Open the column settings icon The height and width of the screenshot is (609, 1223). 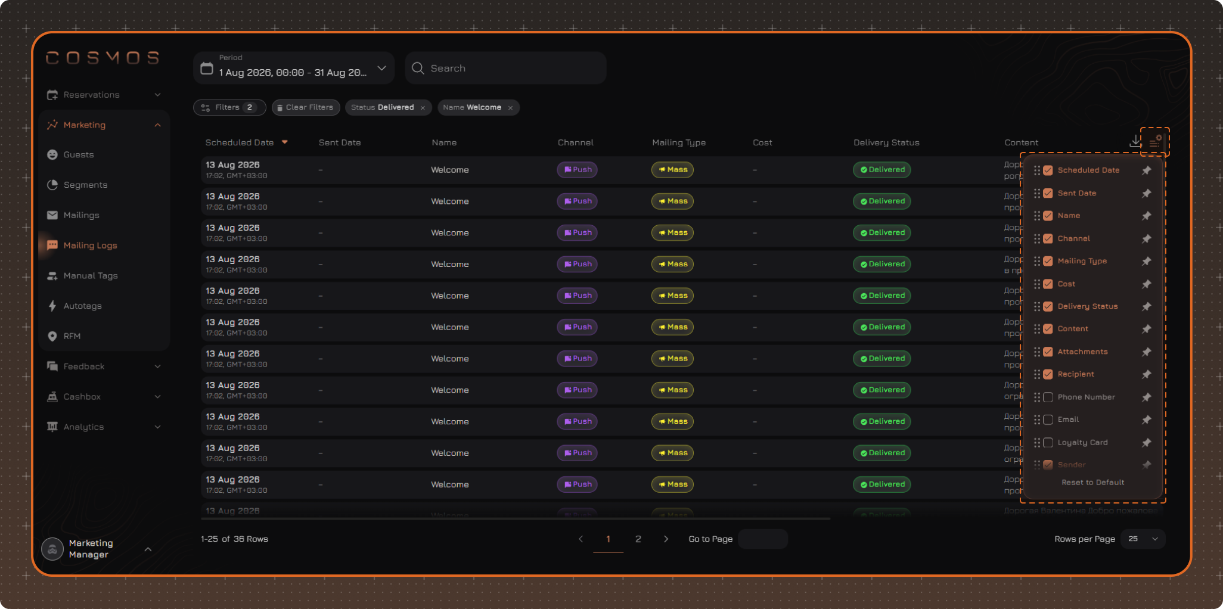[x=1155, y=142]
